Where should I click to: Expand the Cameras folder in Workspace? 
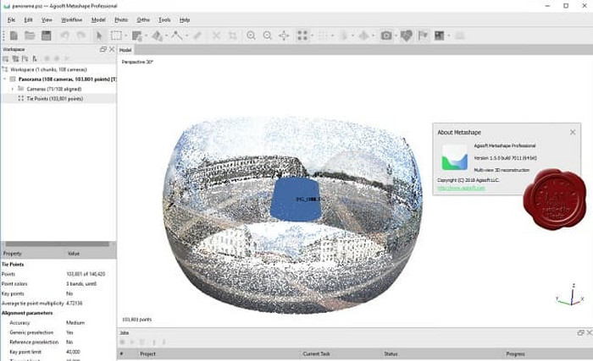tap(13, 88)
